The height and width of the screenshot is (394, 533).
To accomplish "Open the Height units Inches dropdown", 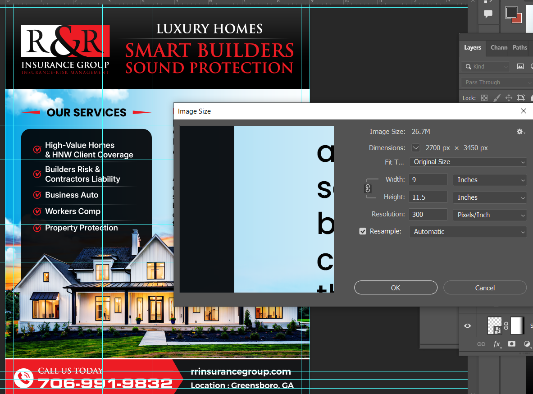I will 490,197.
